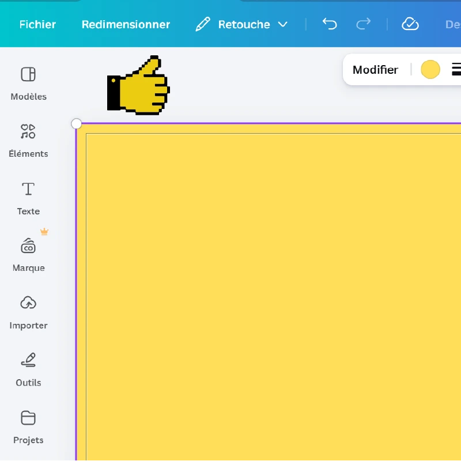Check the cloud save status icon
The height and width of the screenshot is (461, 461).
click(x=410, y=24)
